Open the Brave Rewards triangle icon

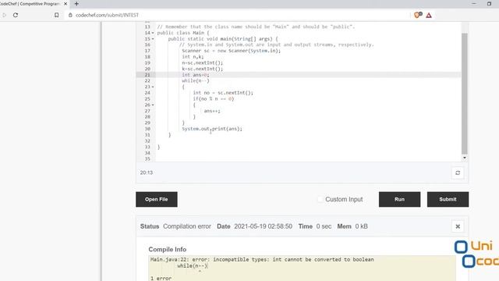[429, 16]
